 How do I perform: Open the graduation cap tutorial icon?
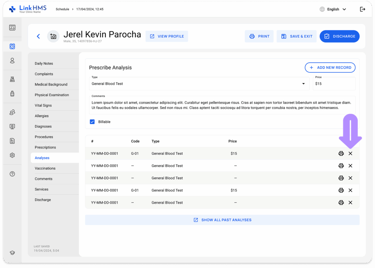tap(12, 253)
